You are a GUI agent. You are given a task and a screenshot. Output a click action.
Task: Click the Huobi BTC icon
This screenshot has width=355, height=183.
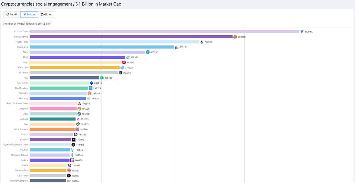pyautogui.click(x=177, y=47)
